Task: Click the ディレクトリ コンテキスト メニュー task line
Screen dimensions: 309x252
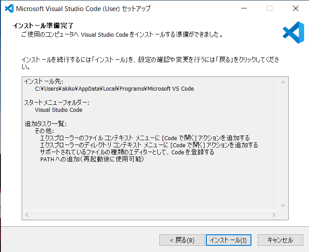Action: (149, 145)
